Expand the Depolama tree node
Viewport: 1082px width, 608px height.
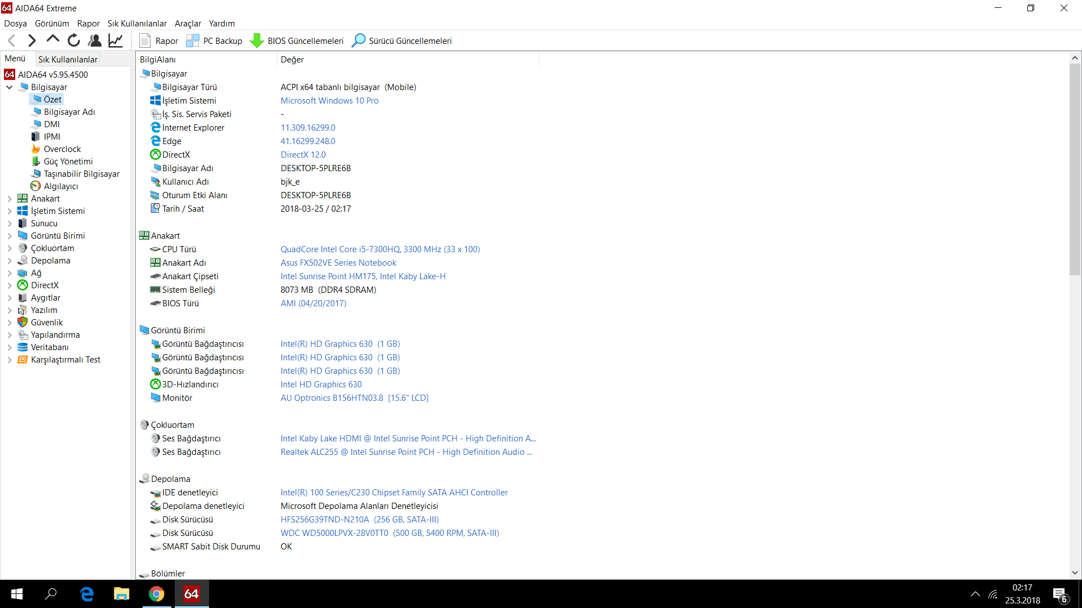[x=10, y=261]
